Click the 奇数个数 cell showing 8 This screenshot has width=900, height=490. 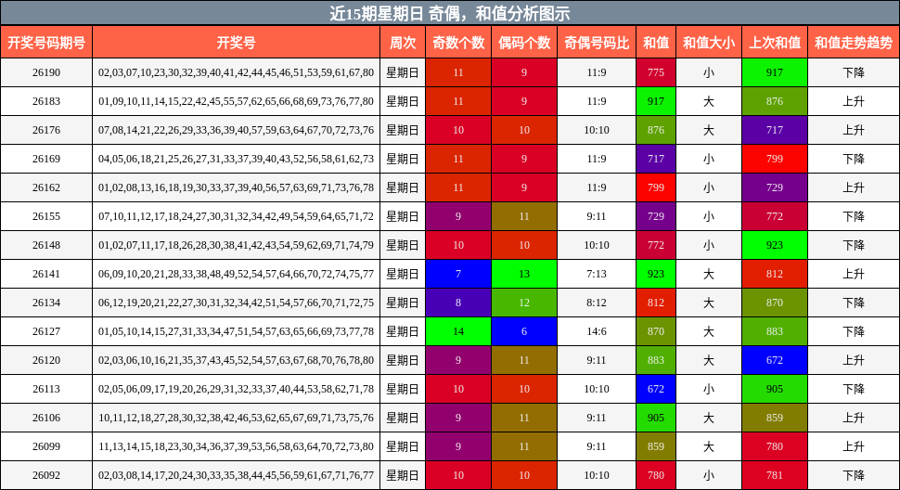click(458, 303)
